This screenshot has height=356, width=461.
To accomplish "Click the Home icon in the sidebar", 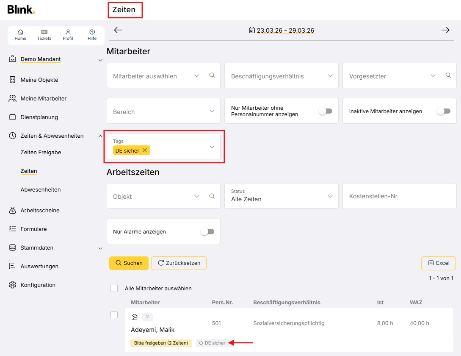I will [20, 32].
